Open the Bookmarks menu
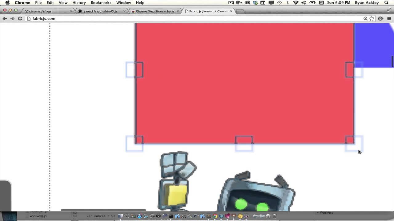 [x=101, y=2]
